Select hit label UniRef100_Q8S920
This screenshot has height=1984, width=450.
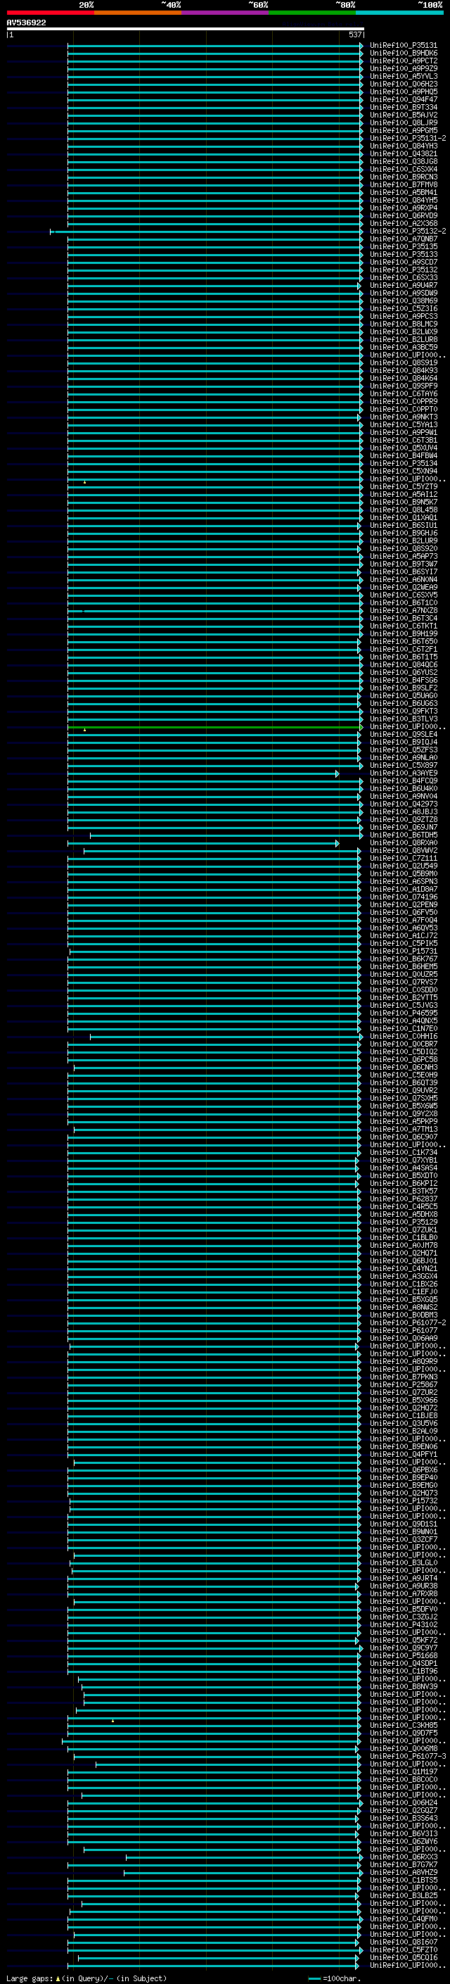[x=404, y=548]
